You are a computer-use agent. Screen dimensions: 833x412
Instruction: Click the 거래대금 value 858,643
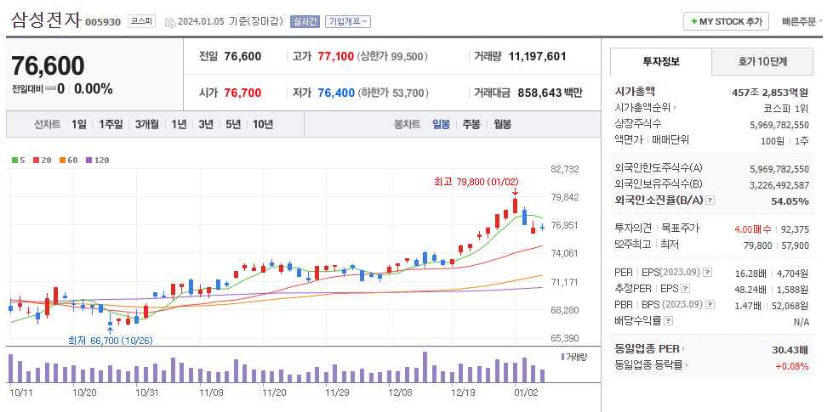[x=539, y=93]
